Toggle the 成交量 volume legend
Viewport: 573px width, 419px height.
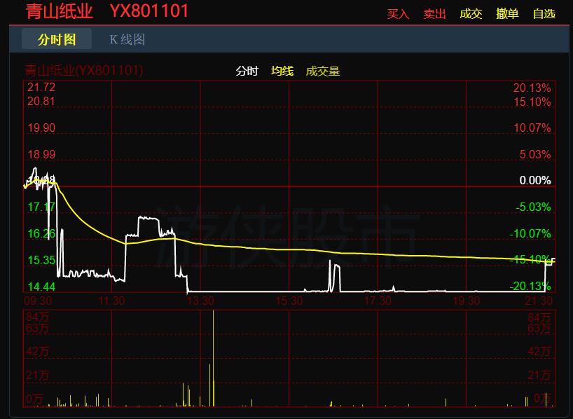click(323, 71)
